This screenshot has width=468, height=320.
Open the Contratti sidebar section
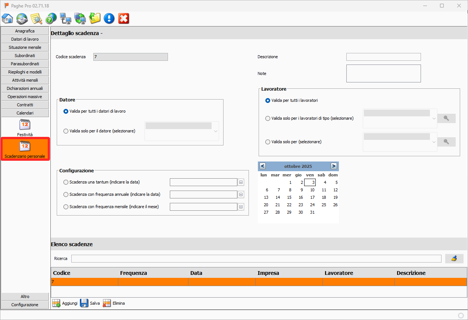click(x=25, y=105)
